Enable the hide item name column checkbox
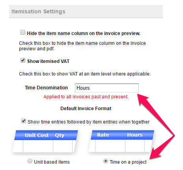This screenshot has height=170, width=183. [x=23, y=32]
